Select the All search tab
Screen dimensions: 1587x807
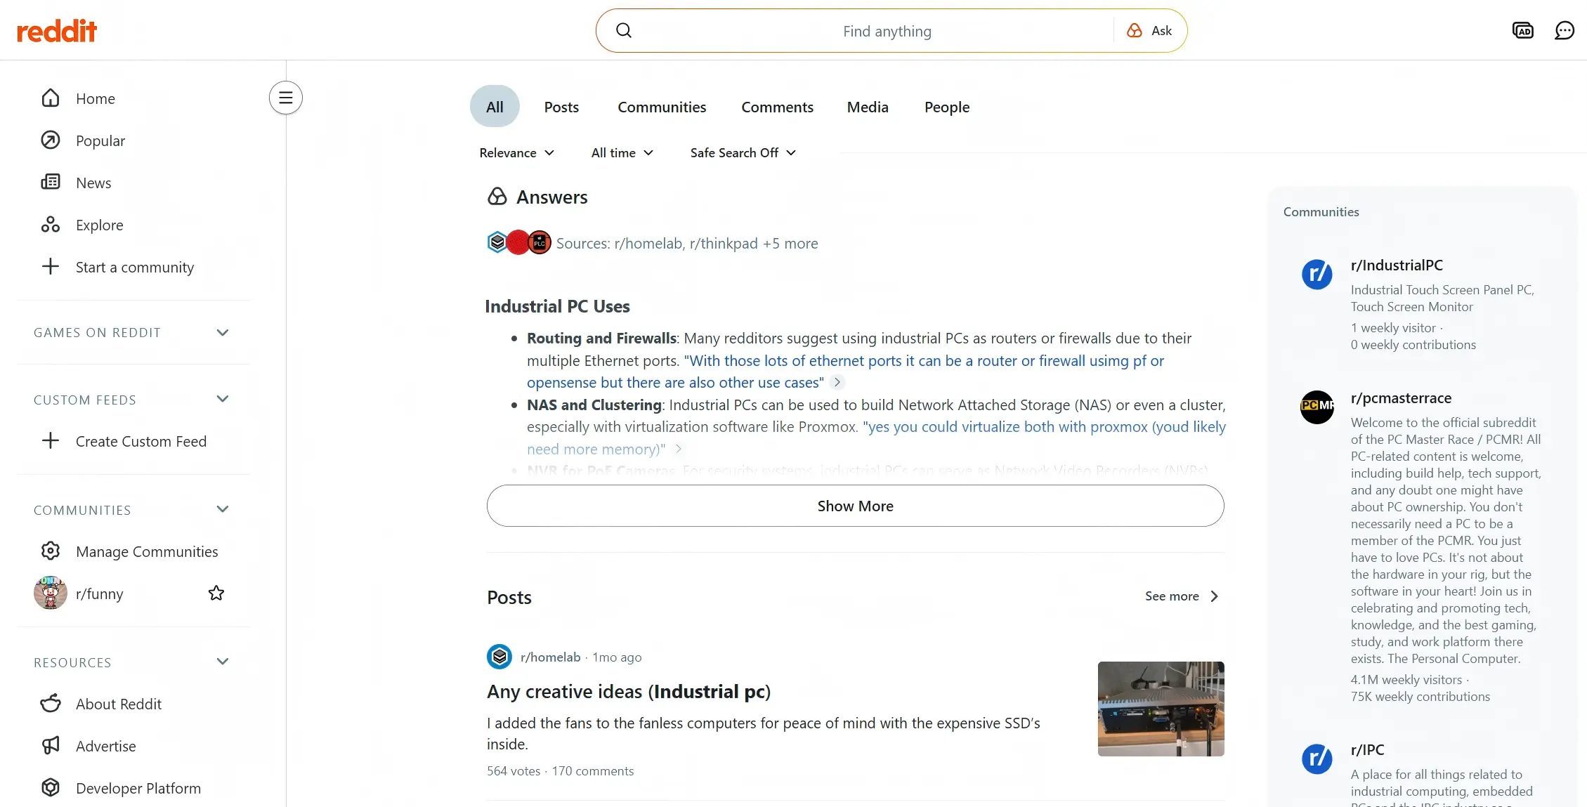[x=495, y=107]
